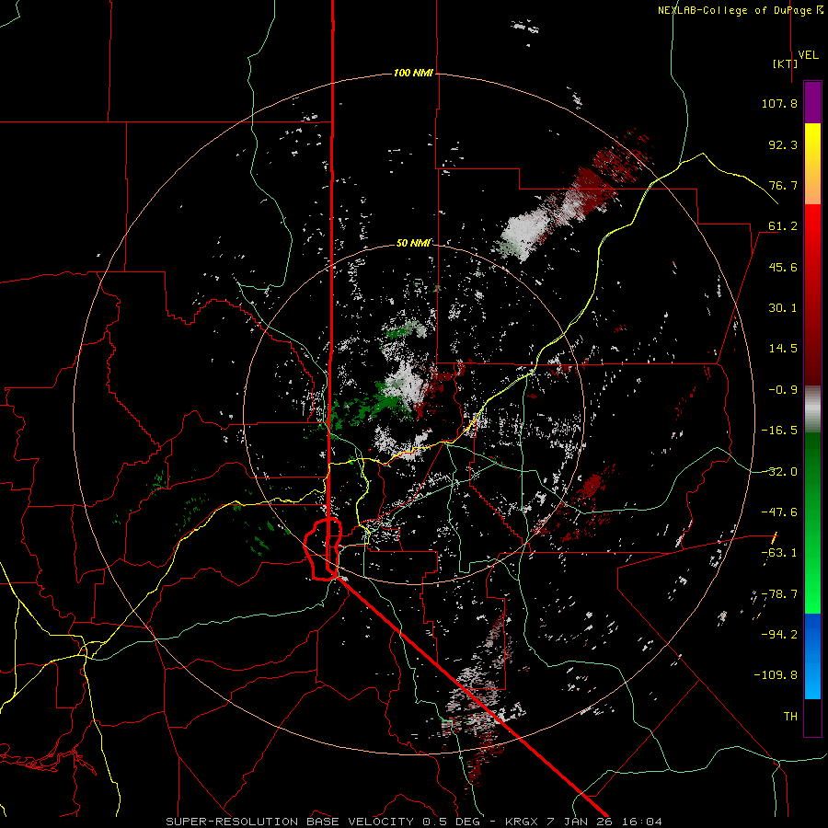This screenshot has width=828, height=828.
Task: Click the 92.3 velocity scale value
Action: pos(783,144)
